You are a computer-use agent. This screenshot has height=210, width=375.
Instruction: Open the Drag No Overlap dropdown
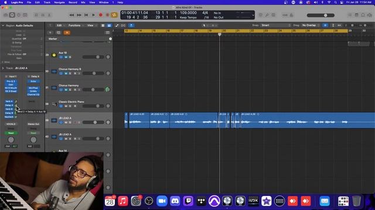click(310, 25)
